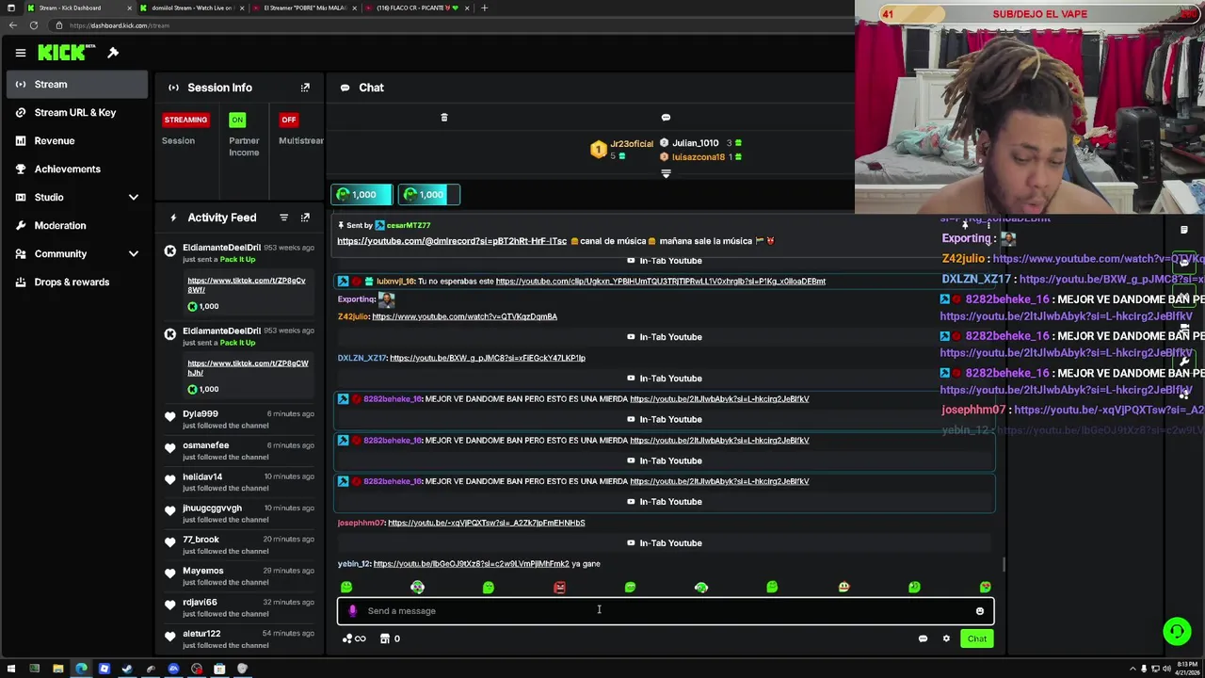Pop out the Session Info panel
The width and height of the screenshot is (1205, 678).
pos(305,88)
